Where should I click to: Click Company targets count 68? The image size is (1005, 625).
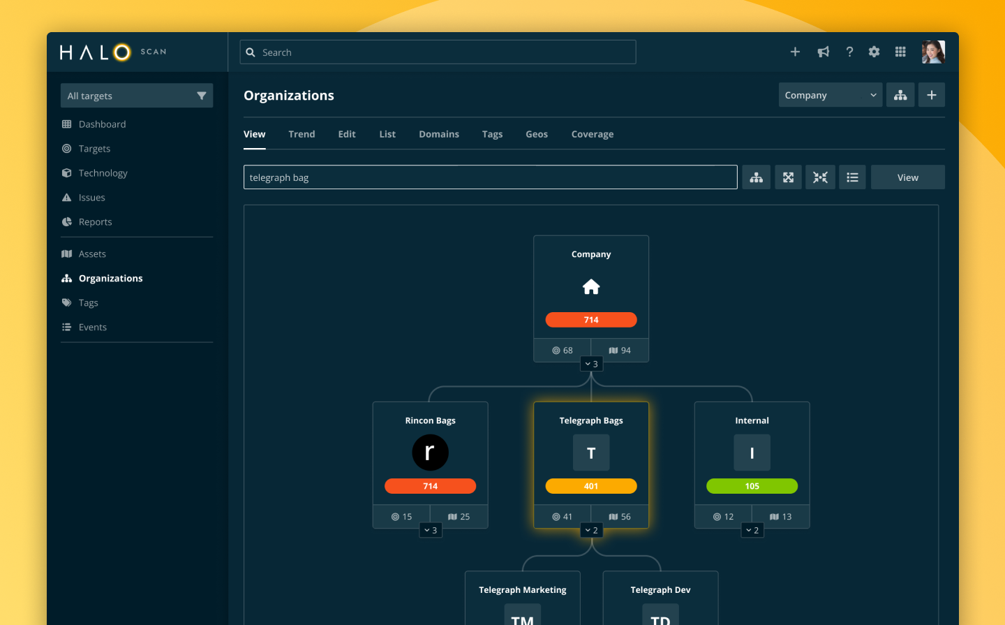(x=563, y=351)
